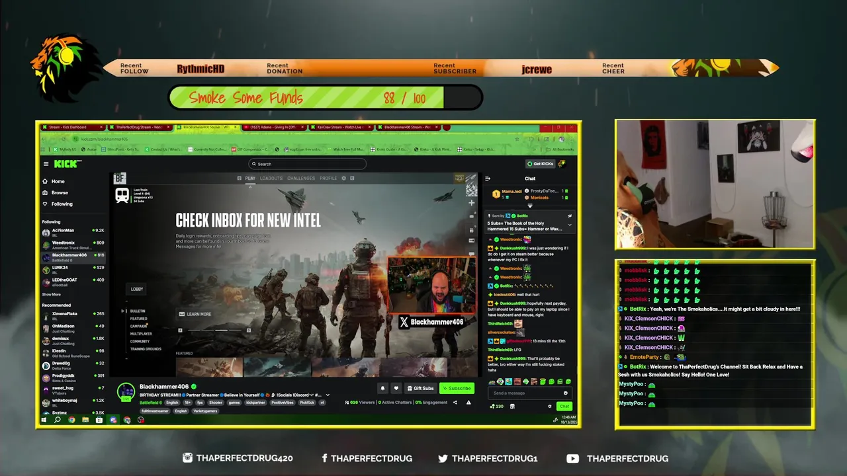Open File Explorer from the taskbar
847x476 pixels.
[85, 420]
